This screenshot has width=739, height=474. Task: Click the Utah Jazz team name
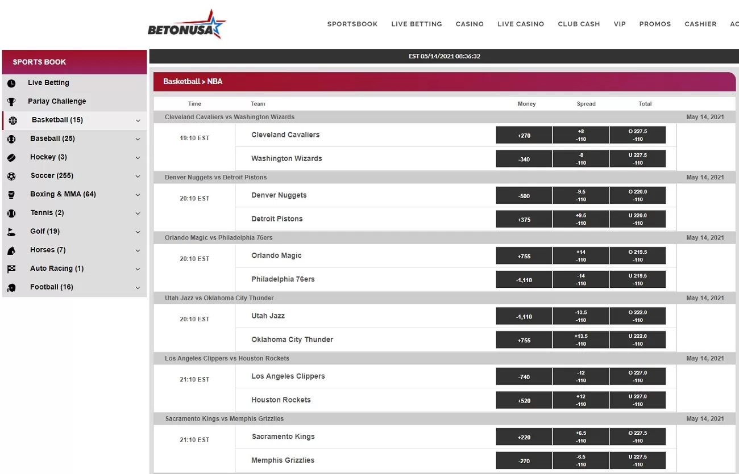[268, 316]
